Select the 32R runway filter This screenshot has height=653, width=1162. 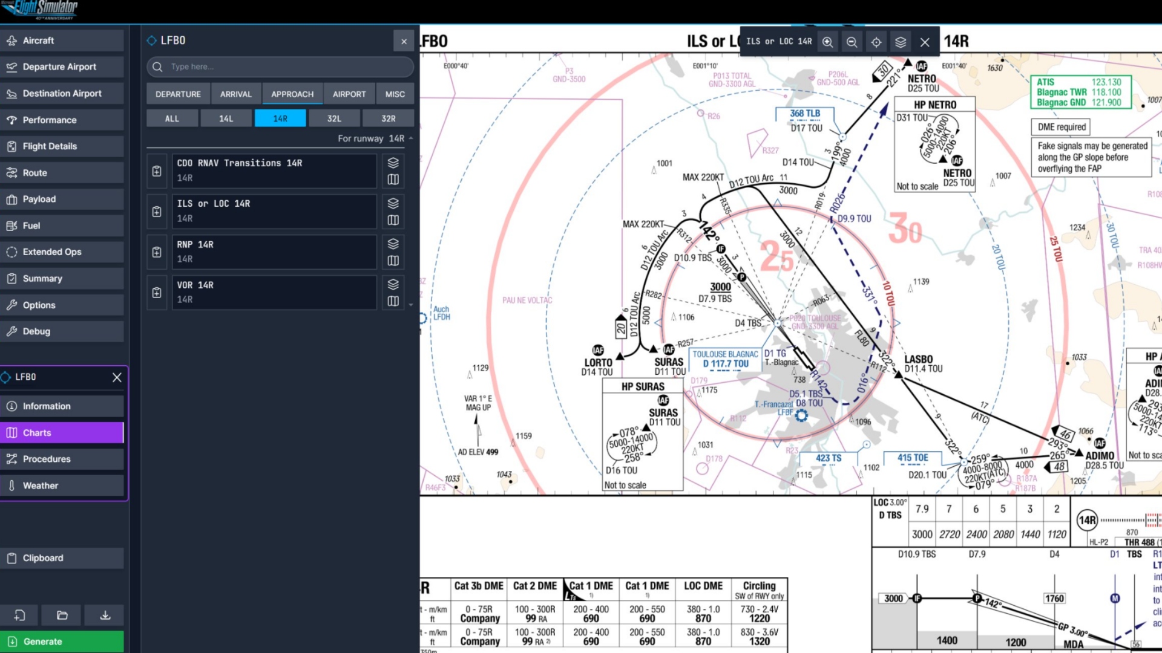pos(389,119)
